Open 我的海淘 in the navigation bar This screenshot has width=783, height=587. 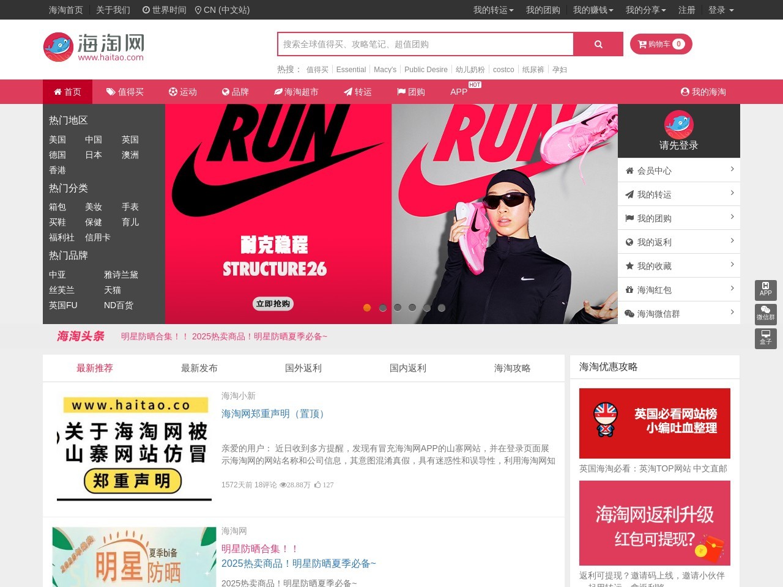click(x=703, y=92)
